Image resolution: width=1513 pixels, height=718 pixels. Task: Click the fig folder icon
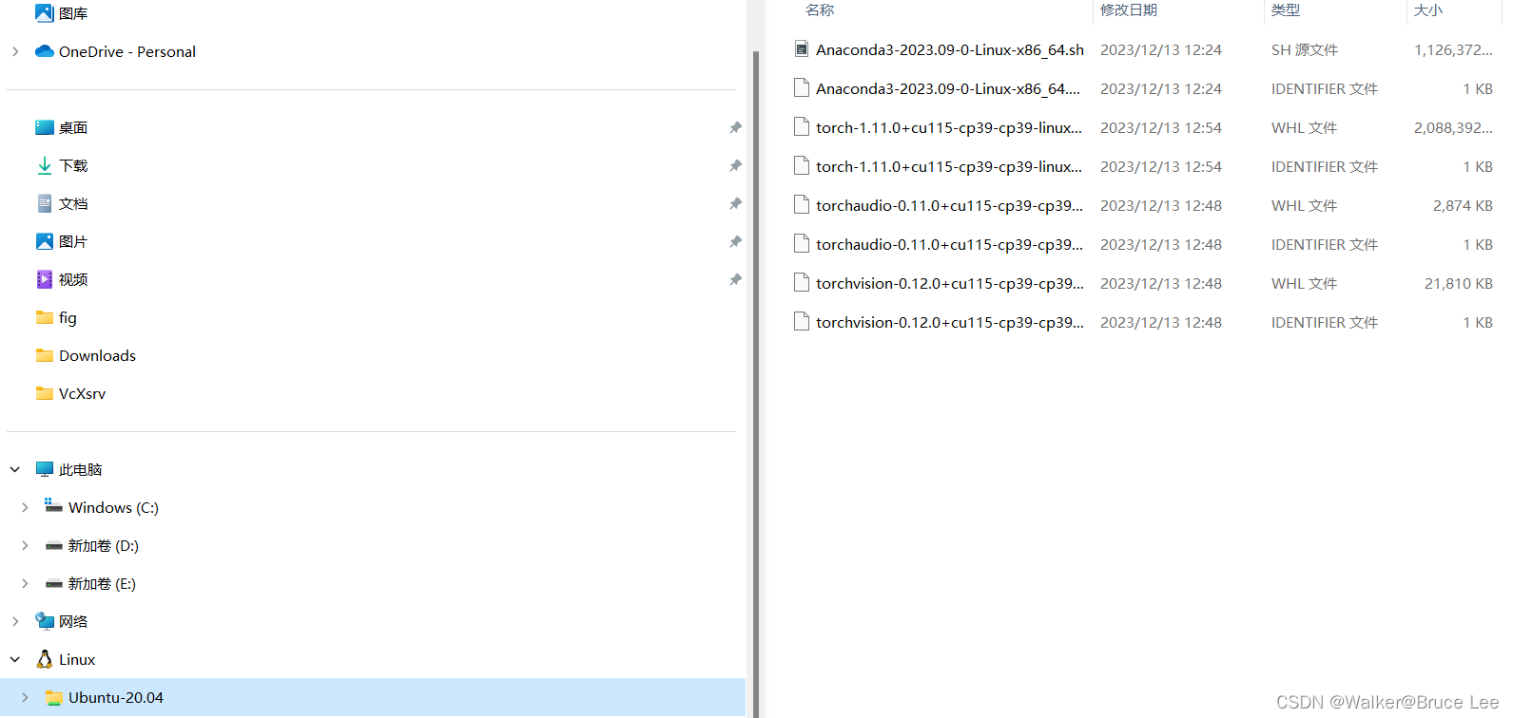click(44, 317)
